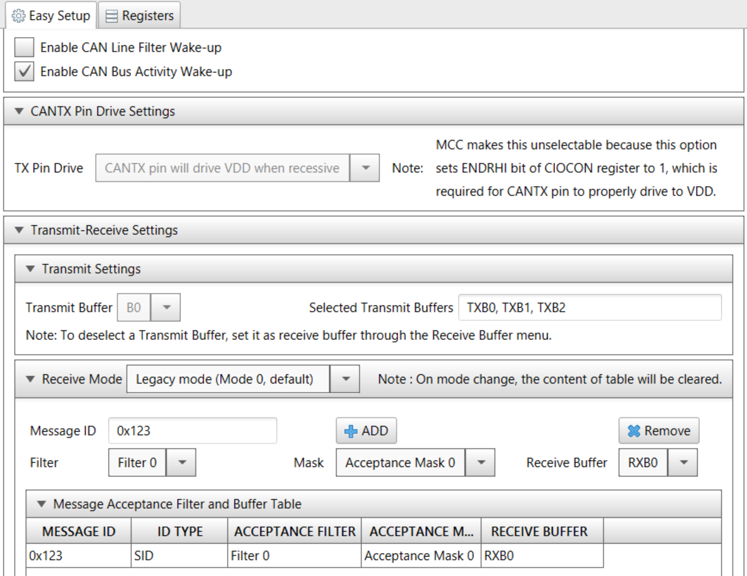Collapse the Transmit Settings panel
747x576 pixels.
coord(30,269)
